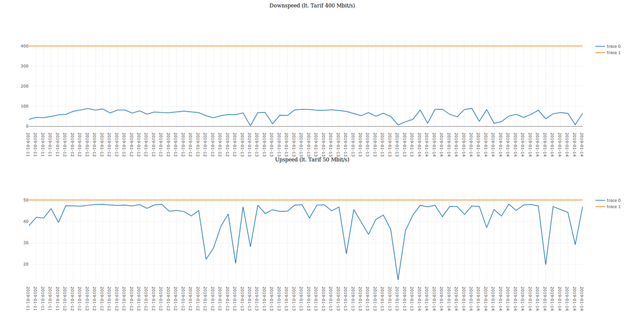
Task: Click the lowest upspeed dip near 13 Mbit/s
Action: point(398,279)
